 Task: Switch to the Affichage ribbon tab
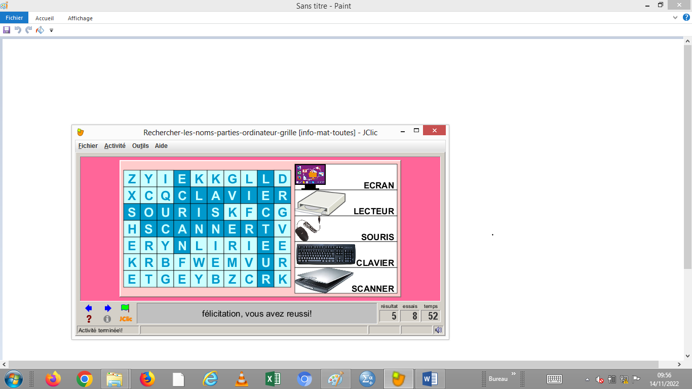(x=80, y=18)
